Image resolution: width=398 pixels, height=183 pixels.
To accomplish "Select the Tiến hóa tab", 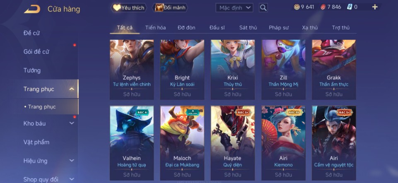I will coord(155,28).
